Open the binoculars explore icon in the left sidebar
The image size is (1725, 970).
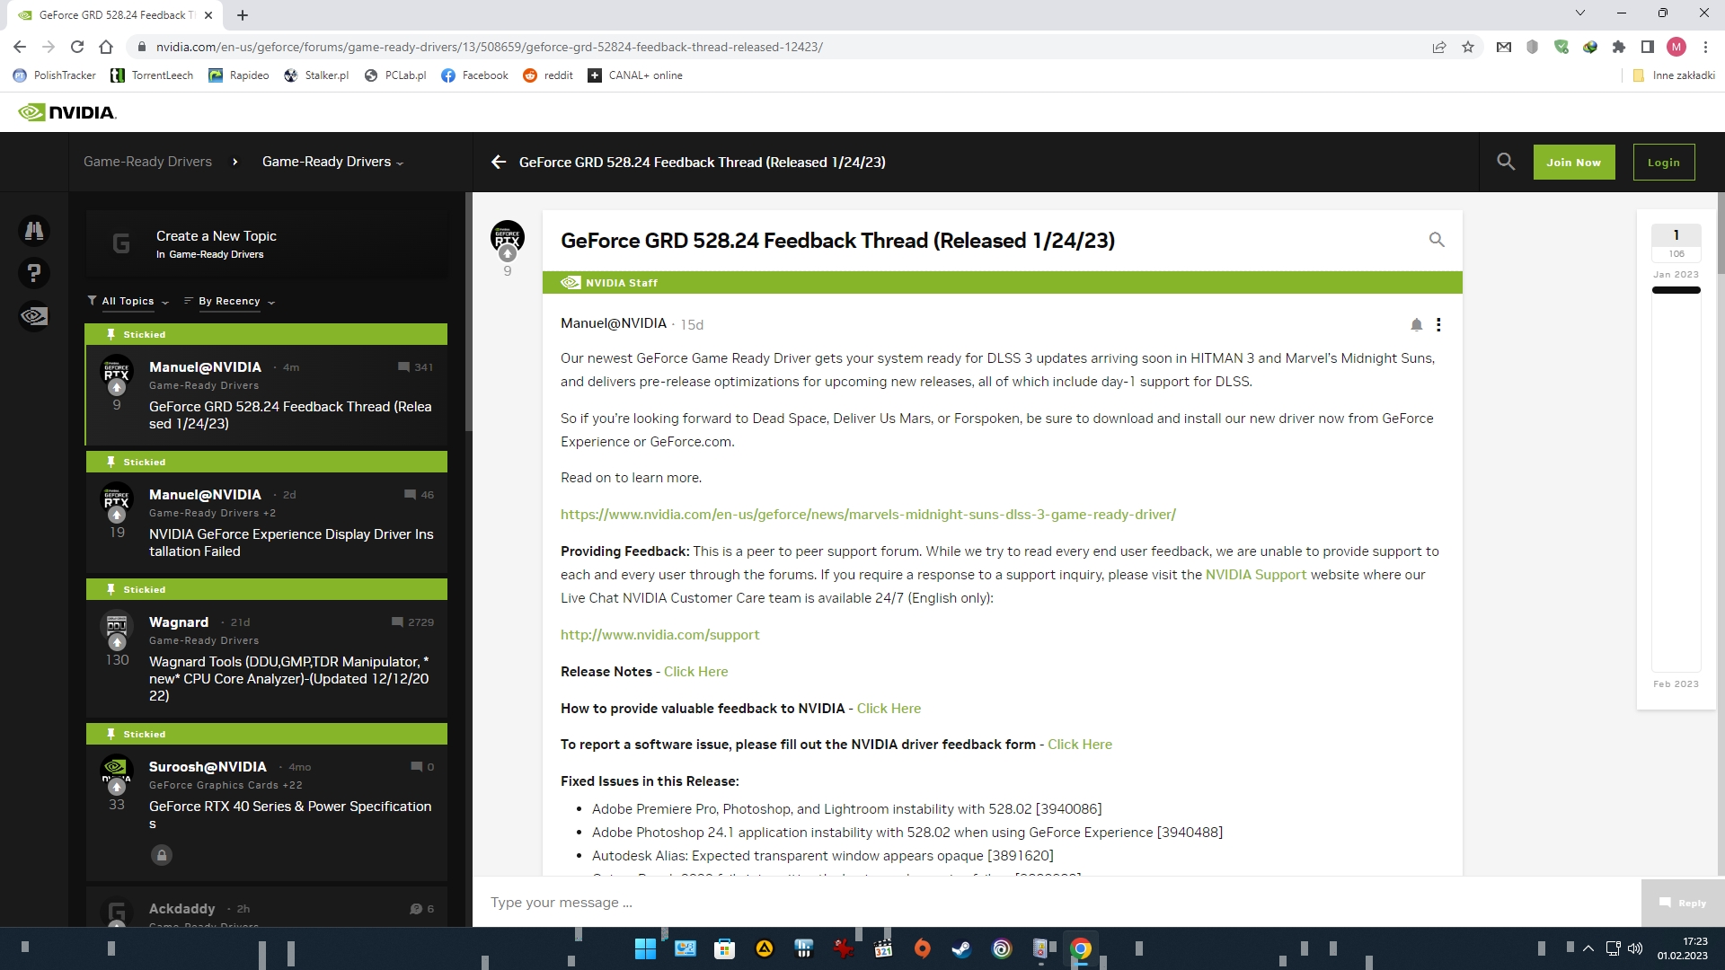pos(34,231)
